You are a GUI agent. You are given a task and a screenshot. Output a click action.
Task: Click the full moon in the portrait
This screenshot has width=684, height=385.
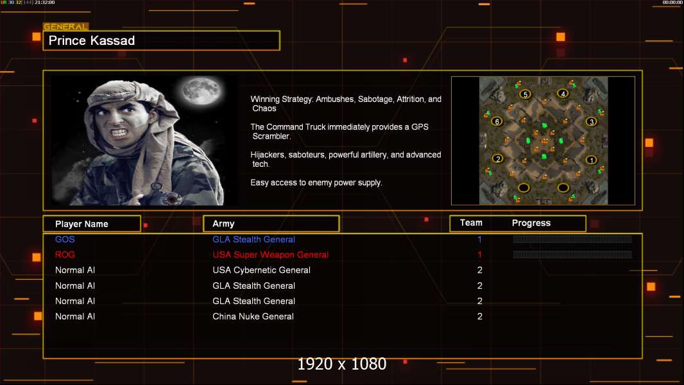(x=201, y=90)
